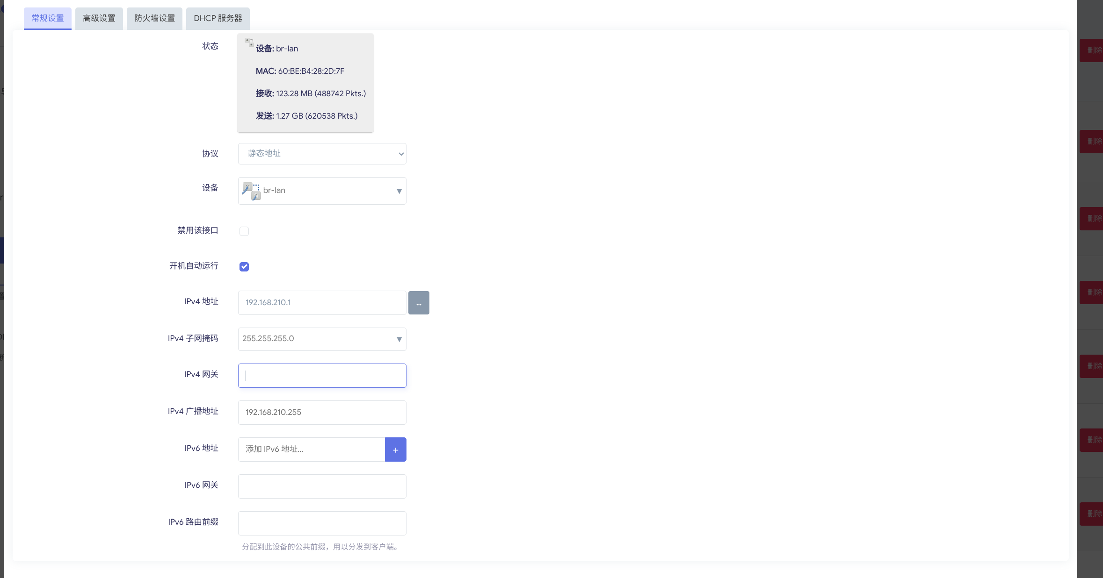Go to the DHCP 服务器 tab
1103x578 pixels.
pyautogui.click(x=218, y=18)
